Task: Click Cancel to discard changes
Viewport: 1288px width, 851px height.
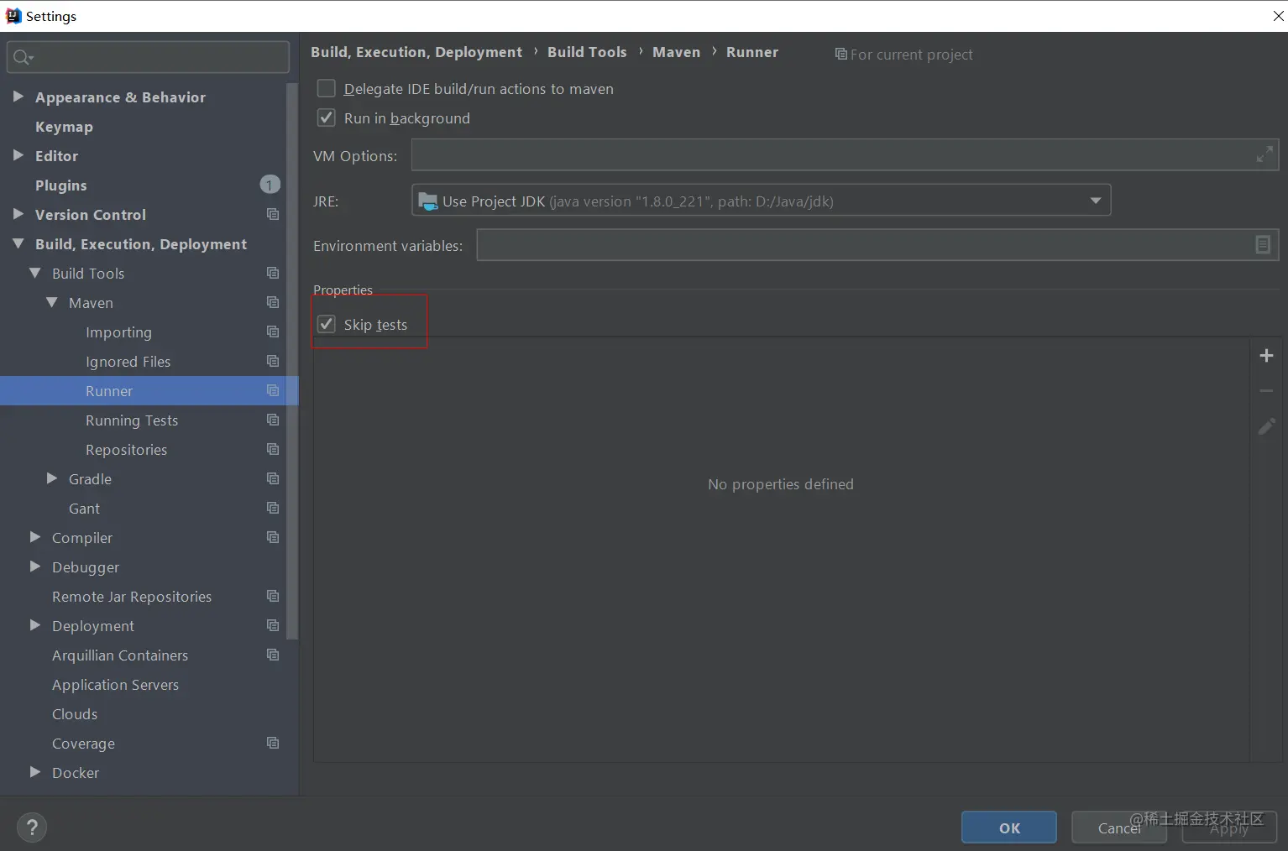Action: 1119,828
